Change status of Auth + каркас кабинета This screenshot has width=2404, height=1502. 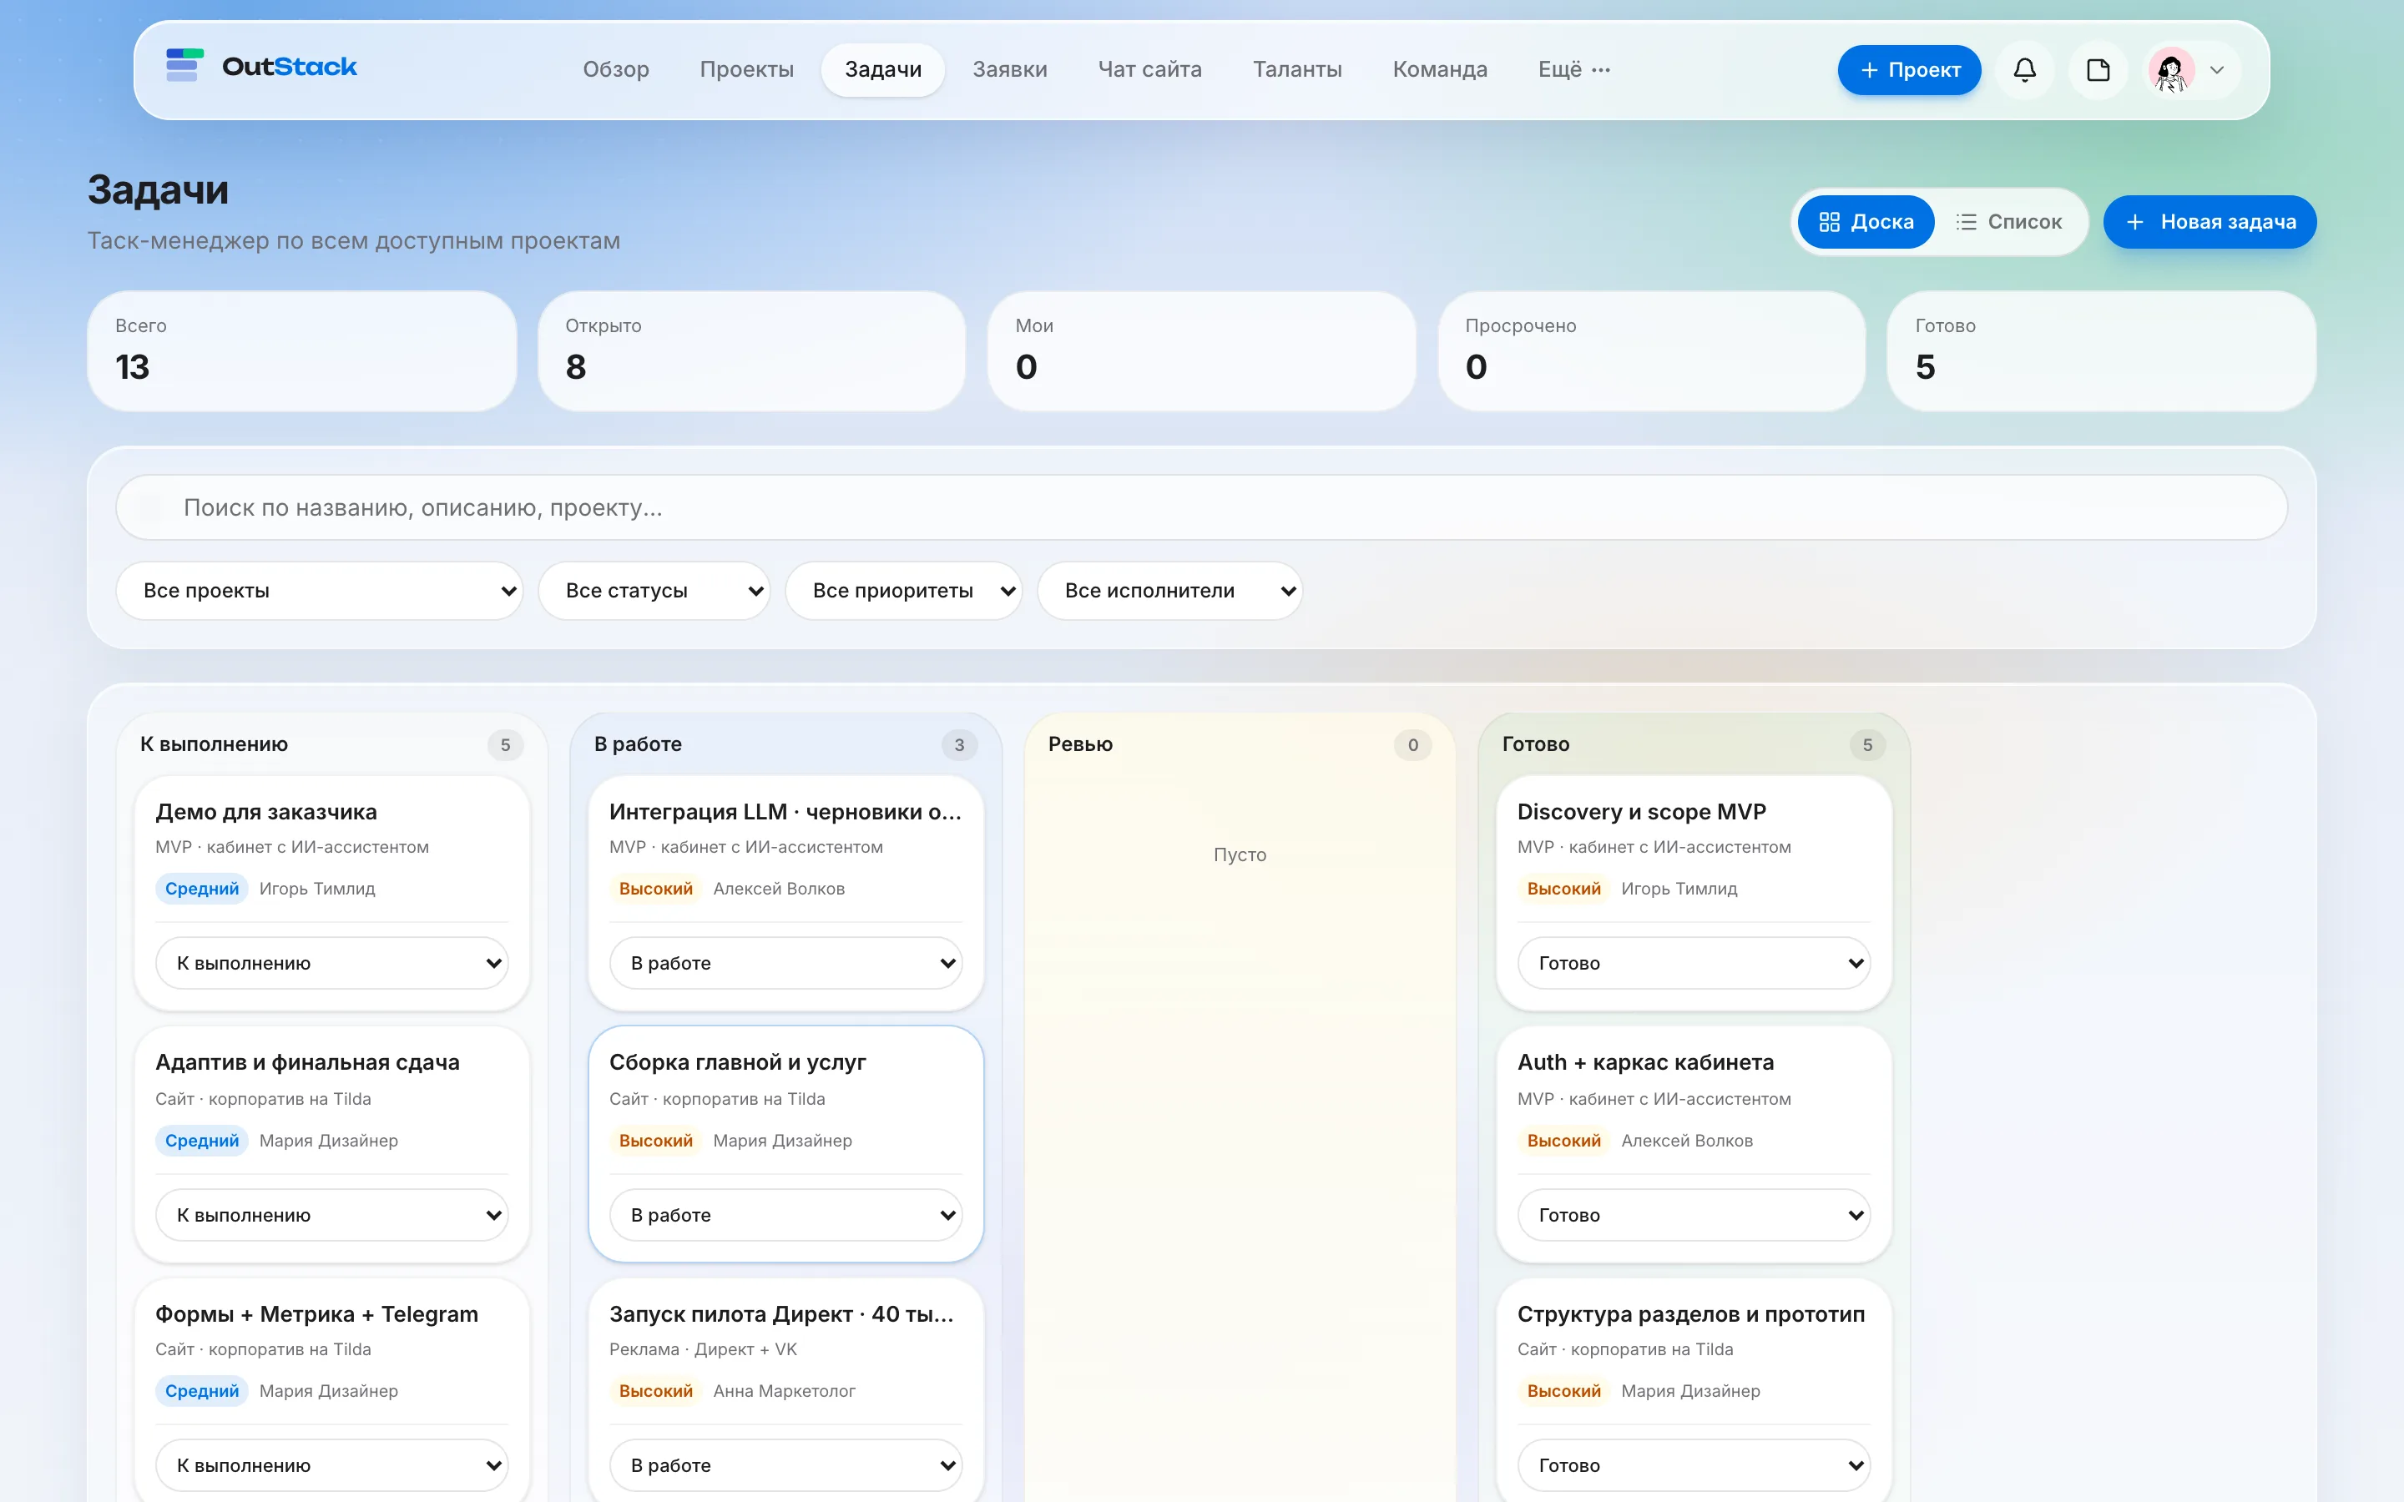coord(1694,1215)
